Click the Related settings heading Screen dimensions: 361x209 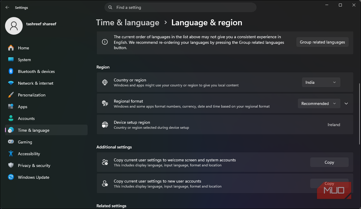pyautogui.click(x=111, y=206)
